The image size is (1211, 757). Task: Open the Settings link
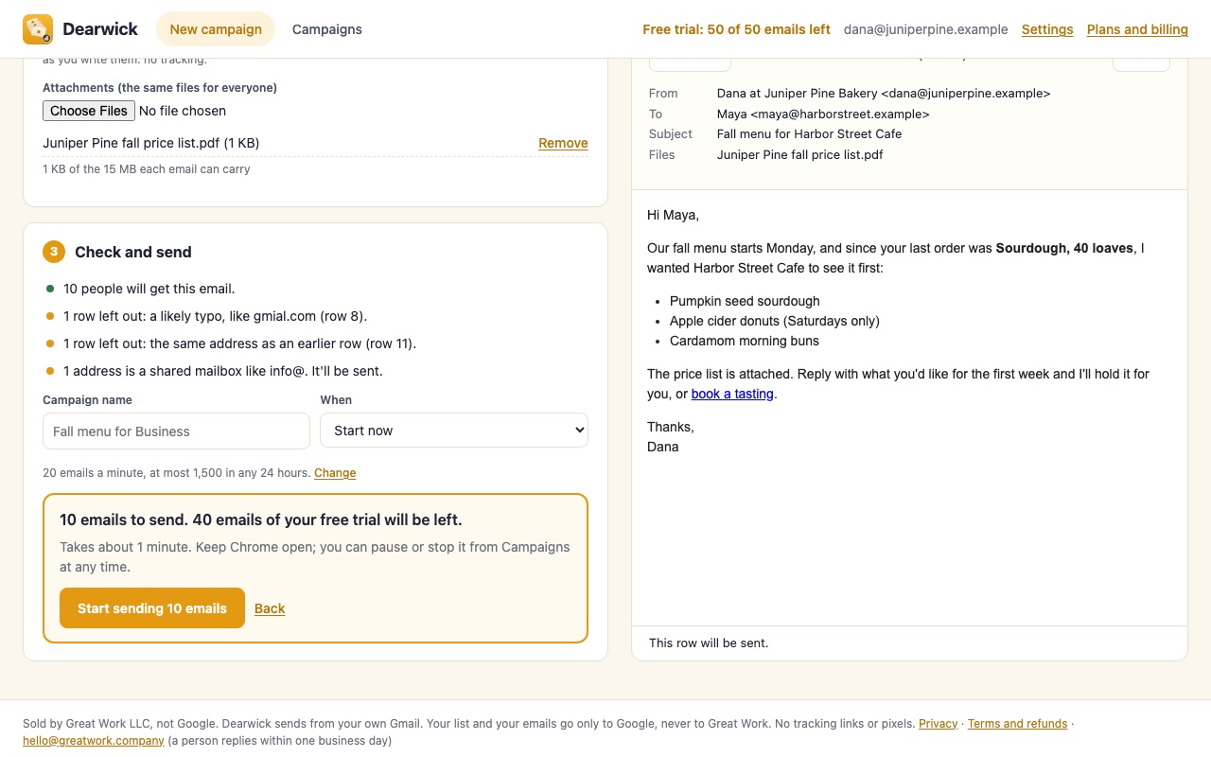point(1047,29)
